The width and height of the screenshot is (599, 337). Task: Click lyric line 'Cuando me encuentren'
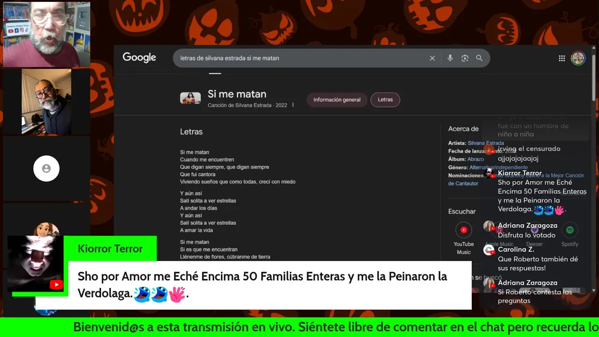207,160
